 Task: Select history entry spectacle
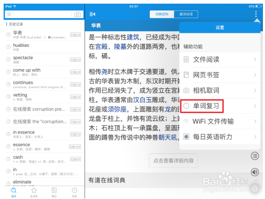[44, 59]
